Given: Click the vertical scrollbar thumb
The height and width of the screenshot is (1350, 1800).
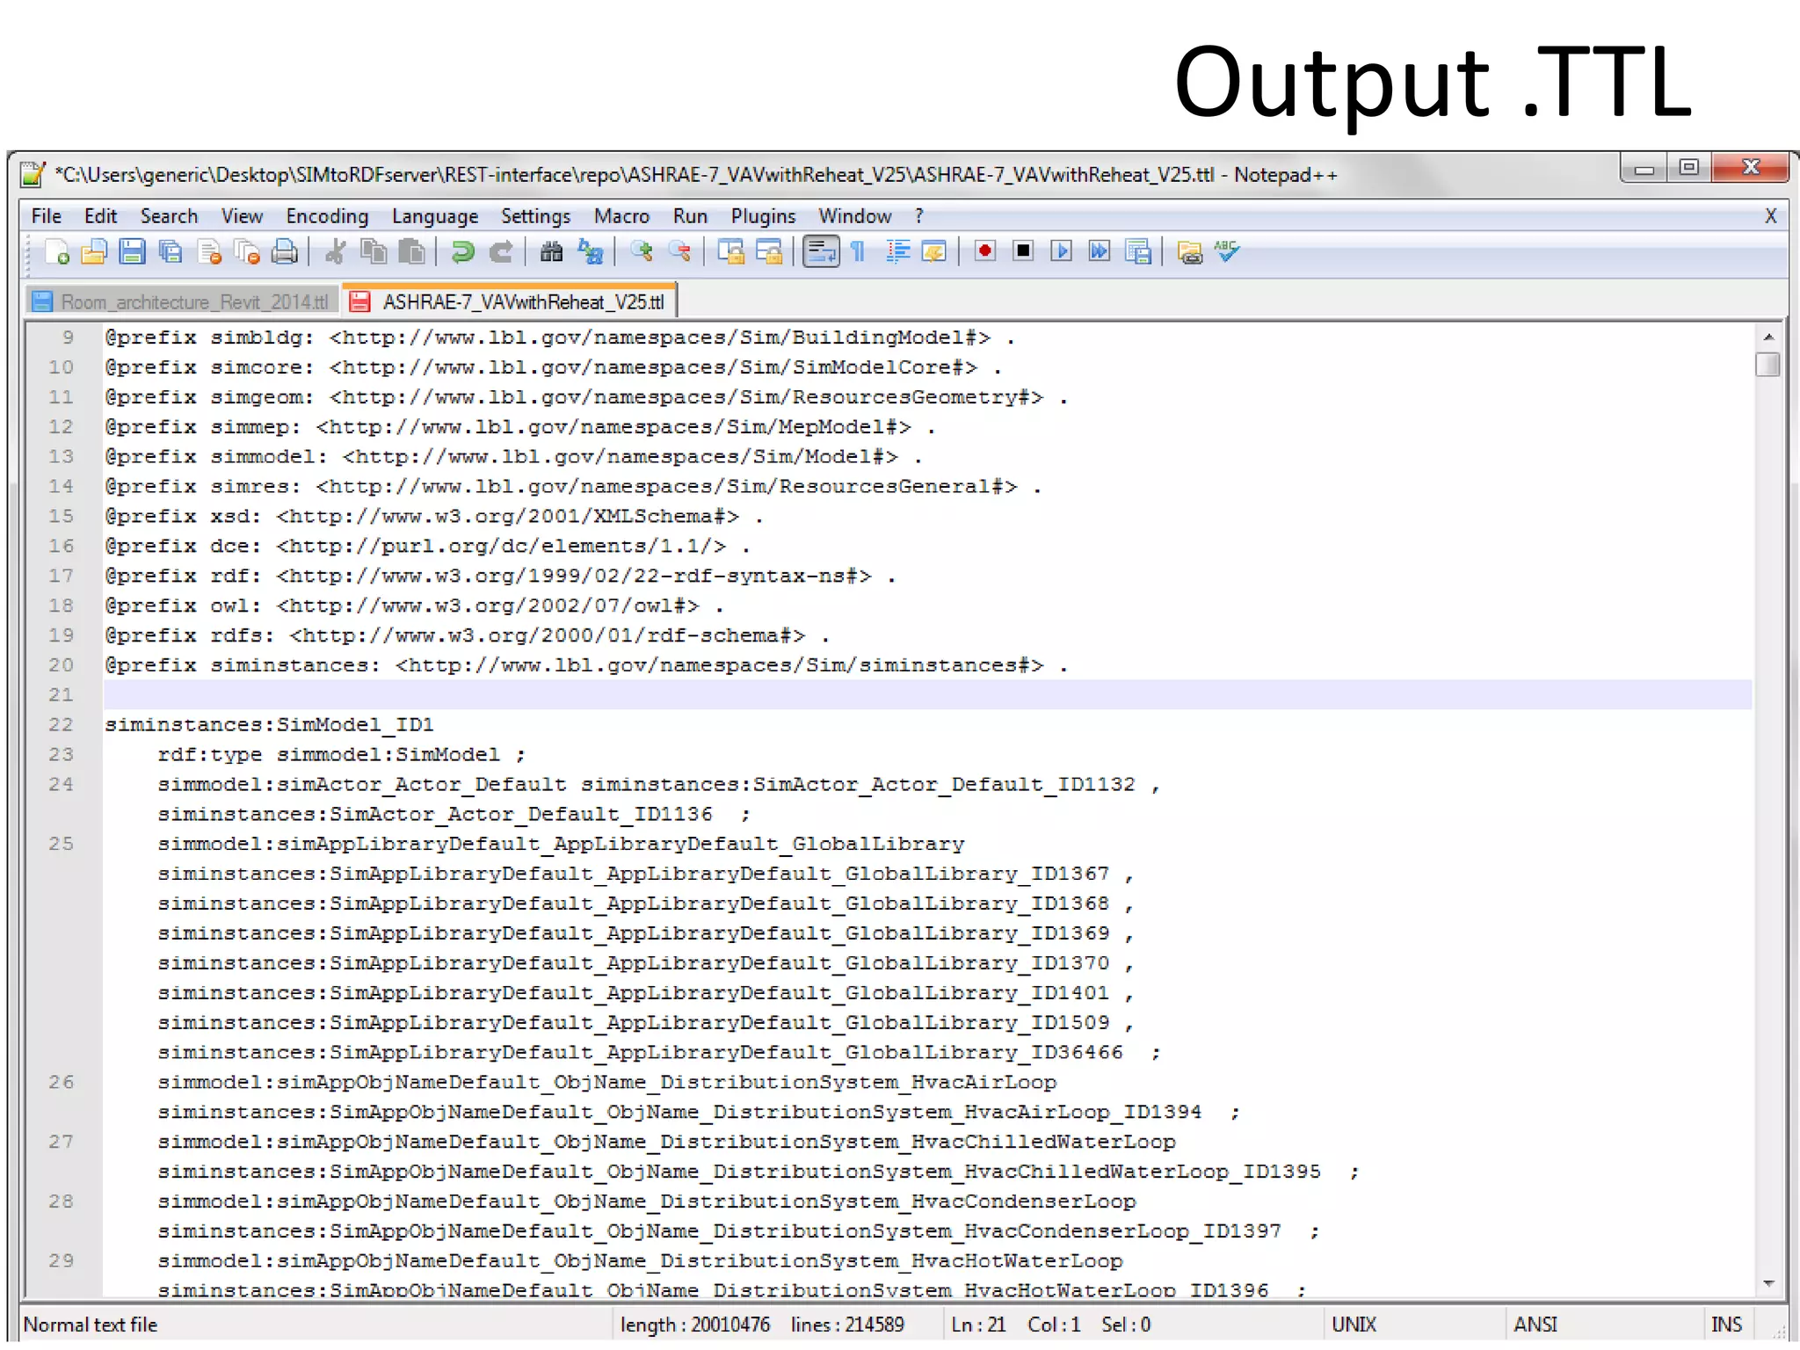Looking at the screenshot, I should click(x=1767, y=364).
